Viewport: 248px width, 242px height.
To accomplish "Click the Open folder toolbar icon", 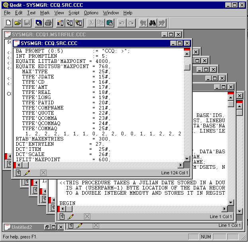I will click(x=18, y=23).
